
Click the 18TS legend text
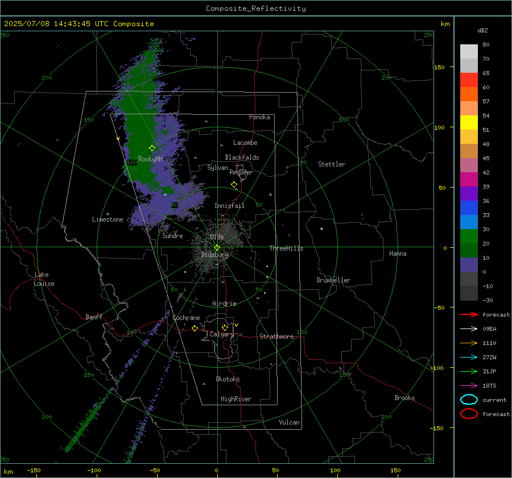point(489,386)
